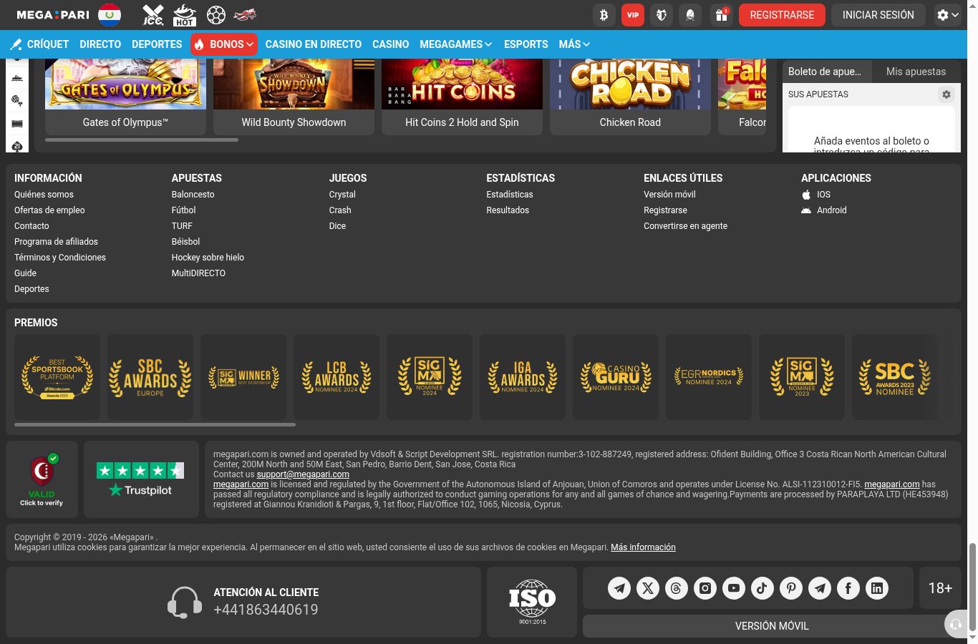Click the 18+ age restriction label
Image resolution: width=978 pixels, height=644 pixels.
tap(940, 588)
